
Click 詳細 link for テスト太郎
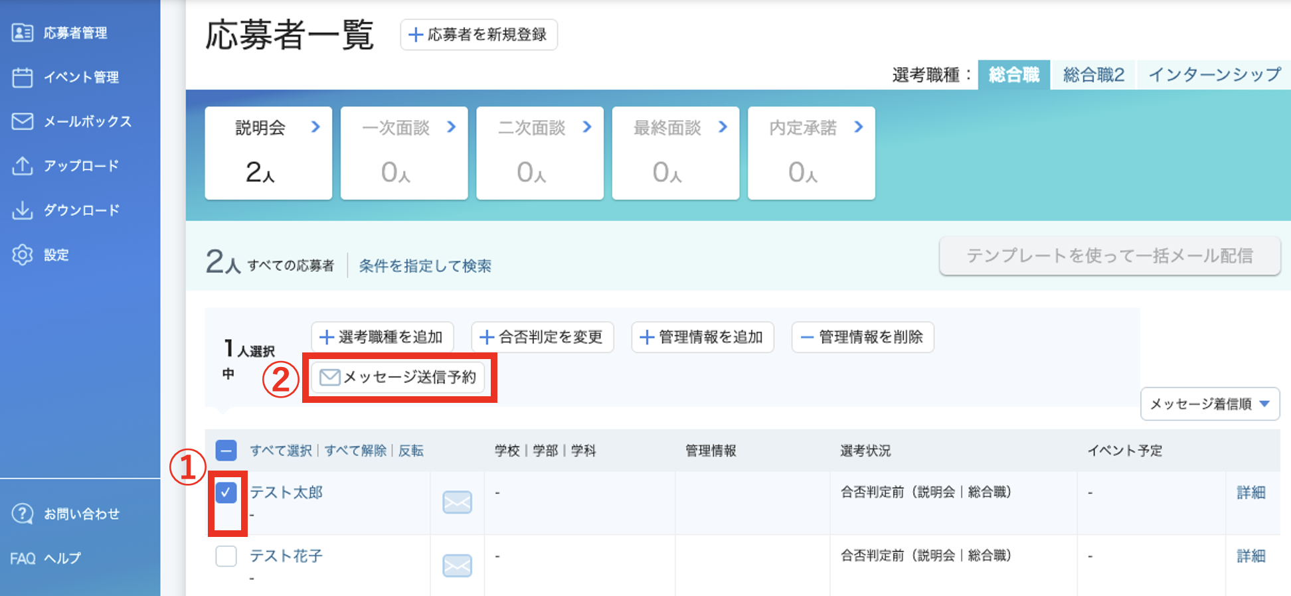pos(1251,492)
